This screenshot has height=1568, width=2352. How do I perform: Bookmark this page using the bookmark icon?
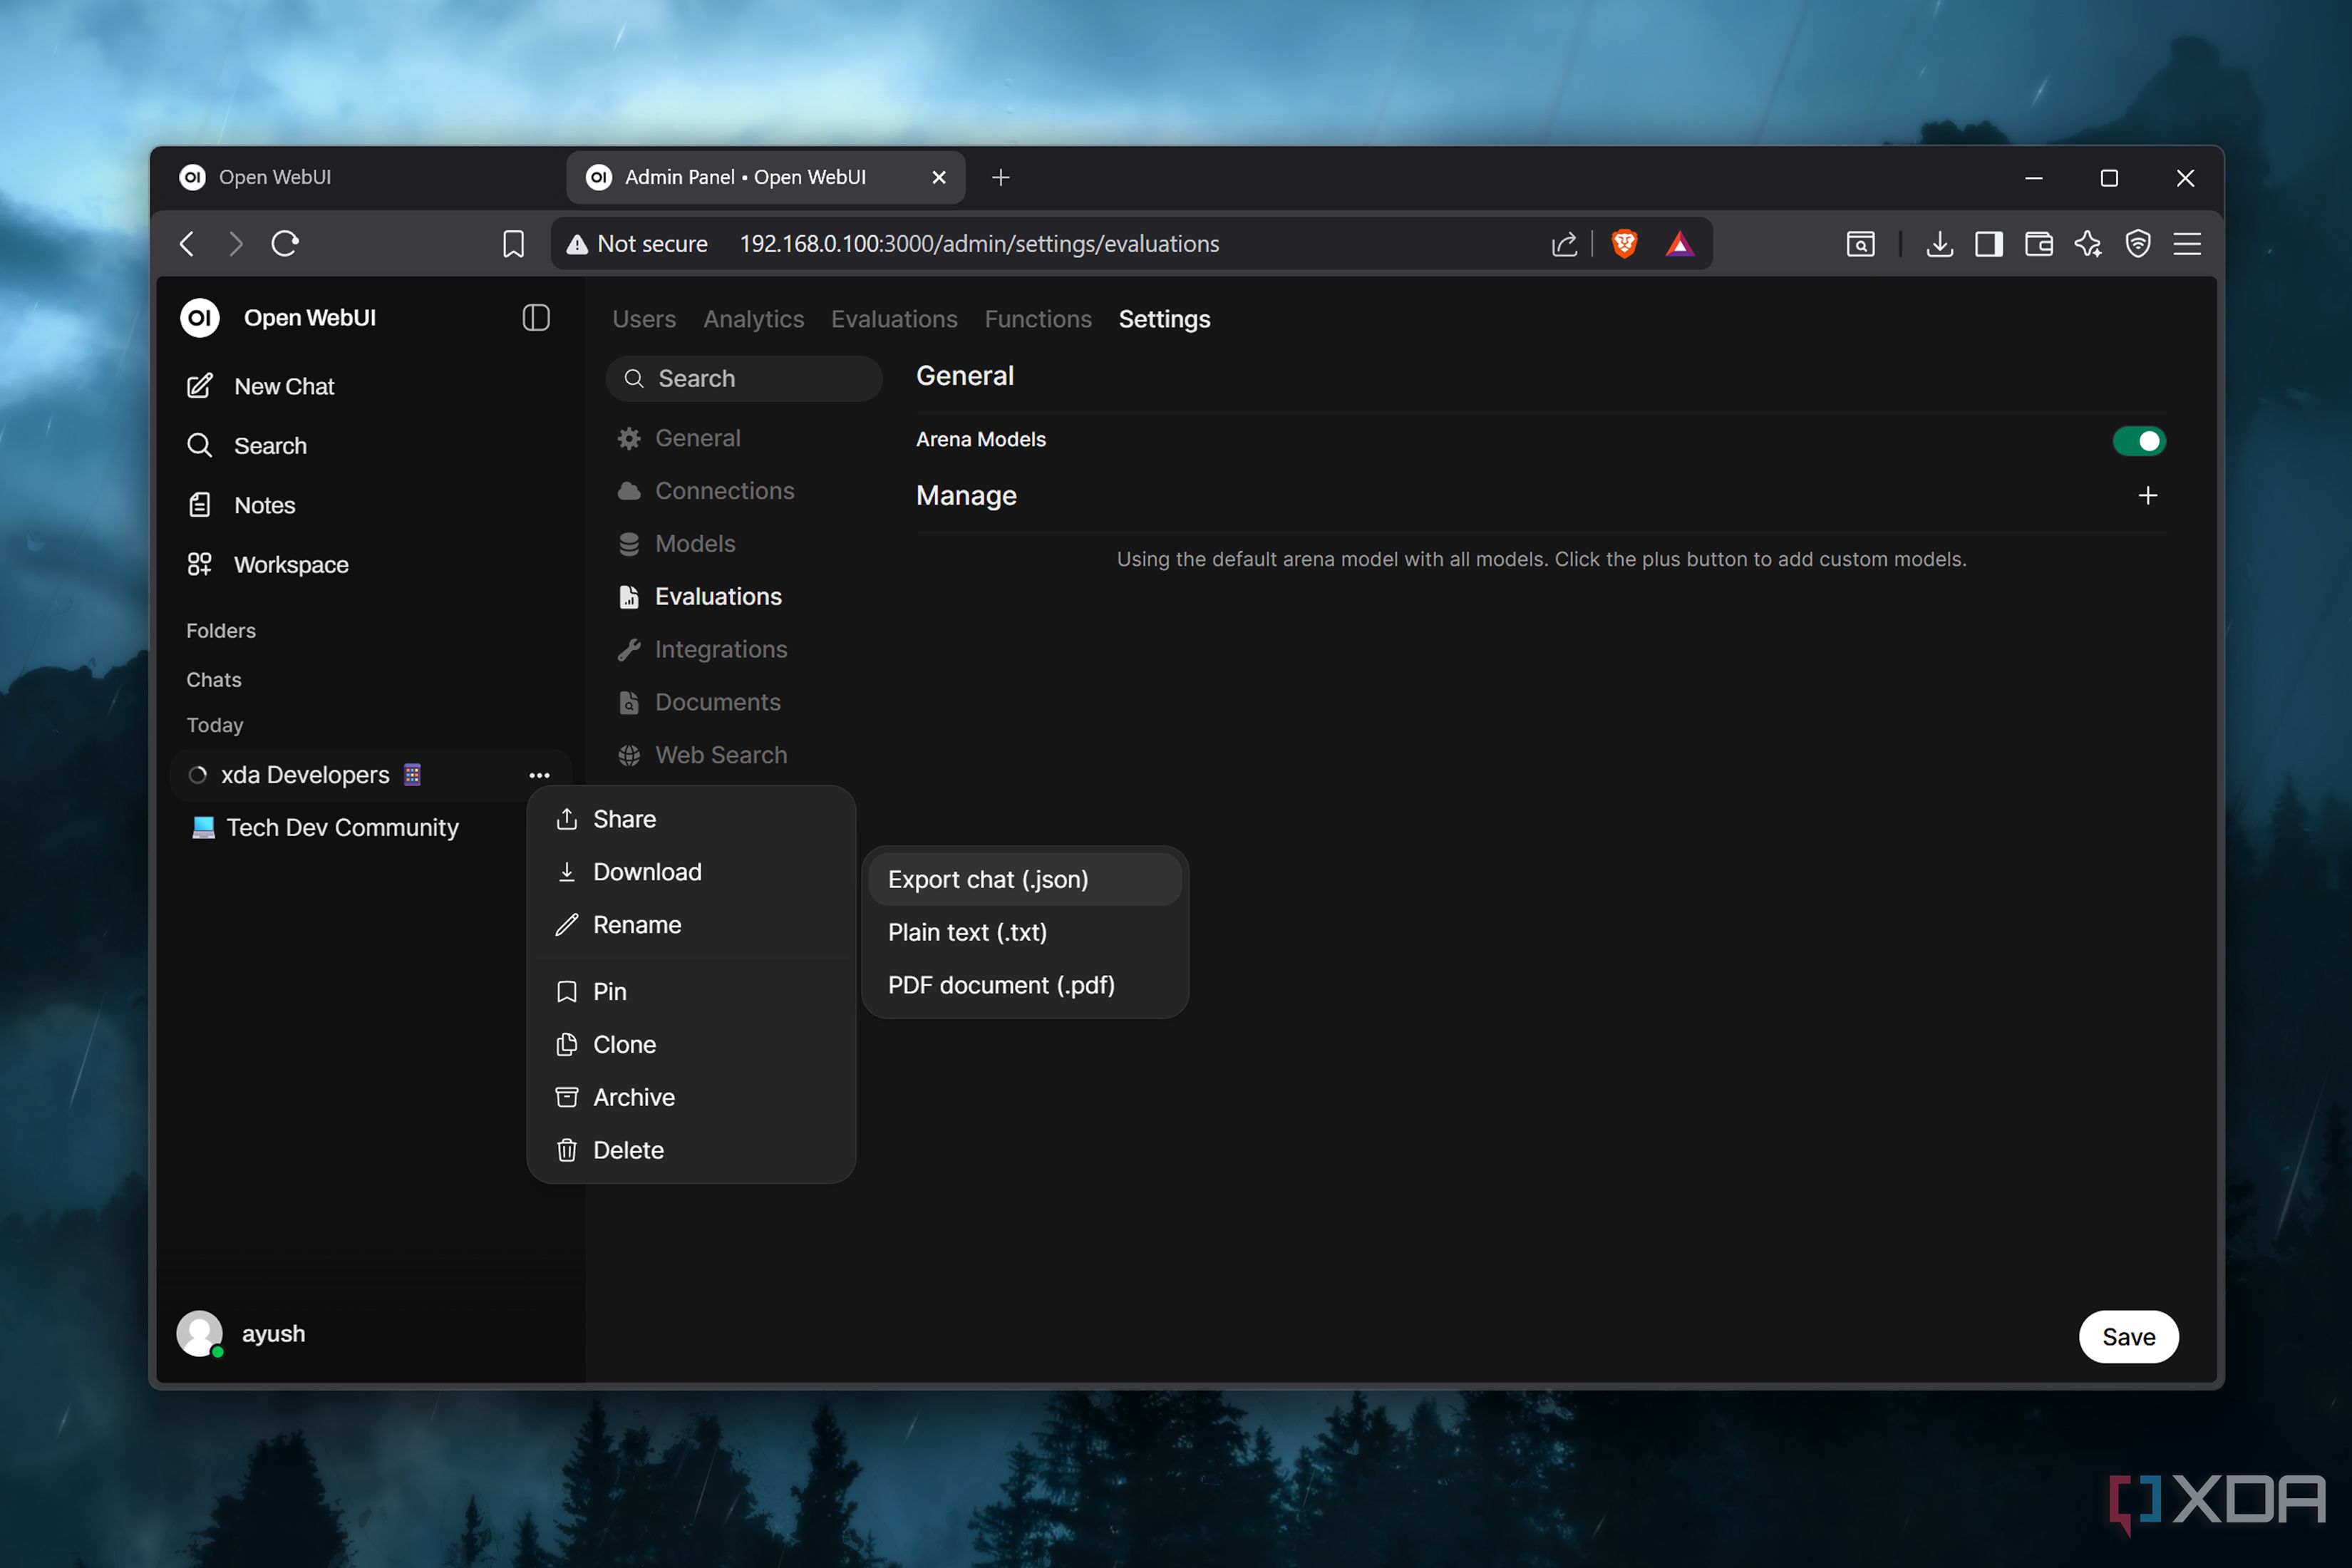[513, 244]
